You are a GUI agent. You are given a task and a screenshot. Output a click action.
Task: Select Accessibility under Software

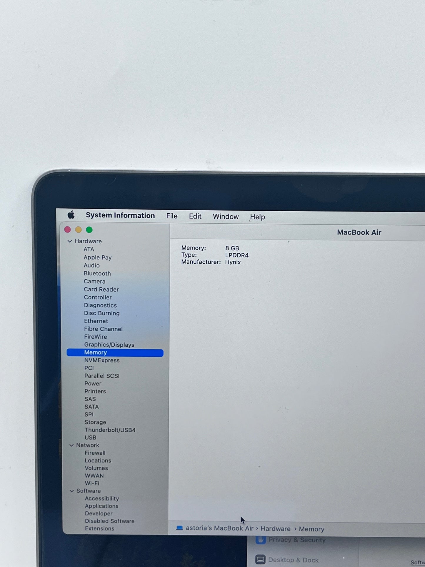click(x=102, y=498)
